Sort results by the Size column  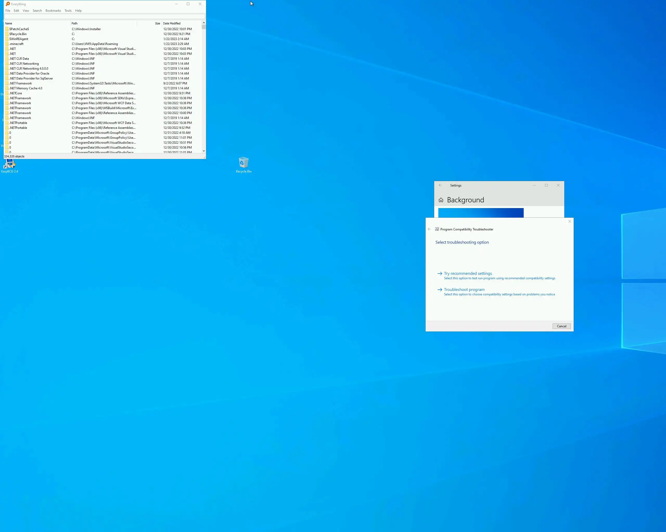click(x=157, y=23)
